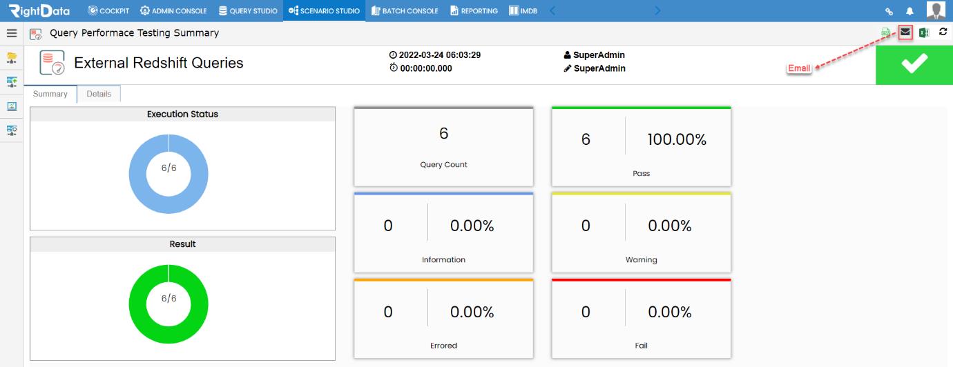Click the link icon beside the bell

[x=889, y=11]
